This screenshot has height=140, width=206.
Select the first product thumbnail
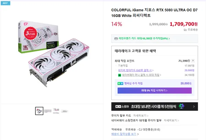pyautogui.click(x=39, y=111)
